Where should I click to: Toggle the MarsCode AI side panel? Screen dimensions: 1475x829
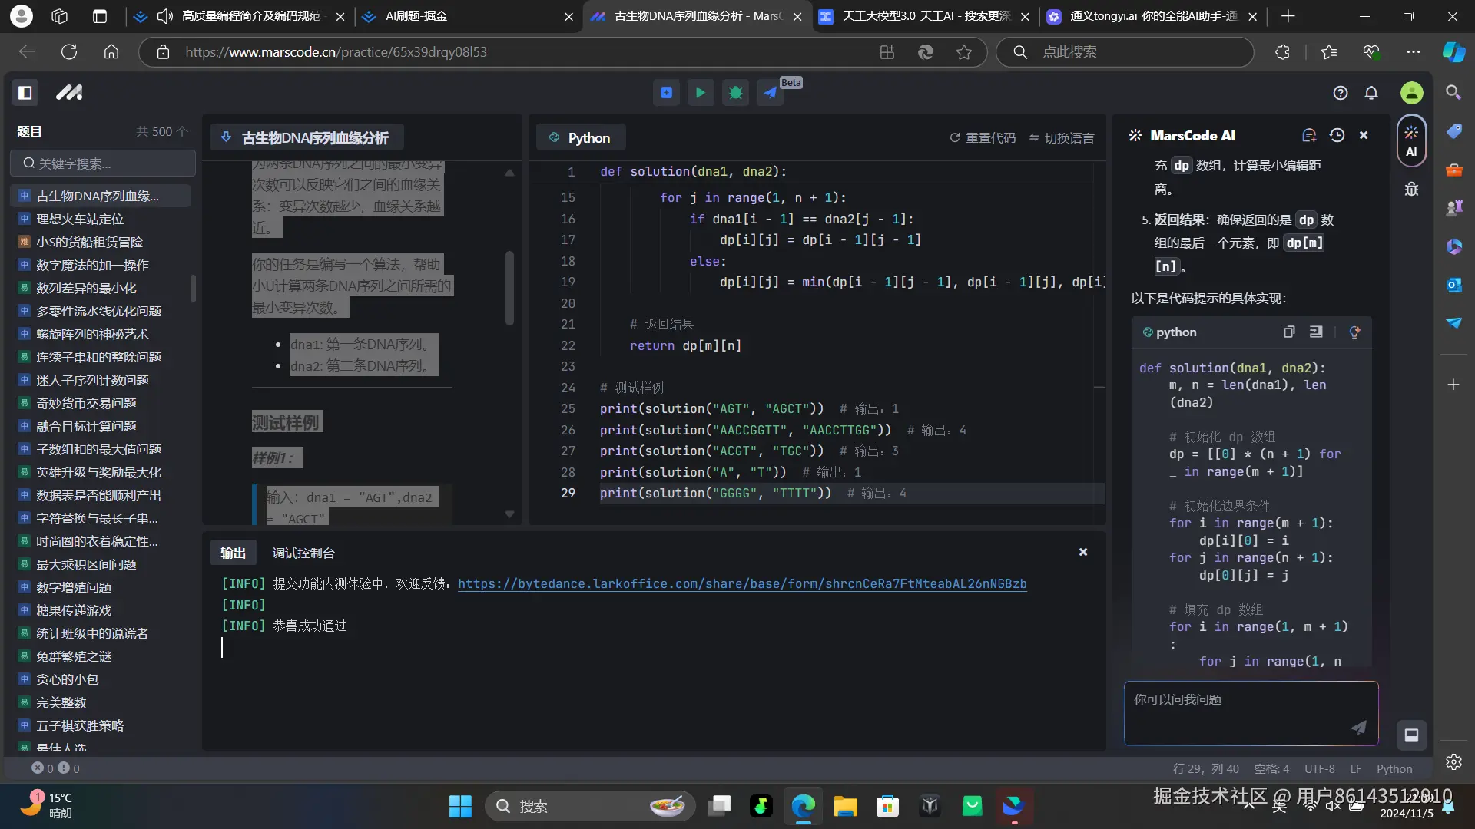click(1411, 140)
